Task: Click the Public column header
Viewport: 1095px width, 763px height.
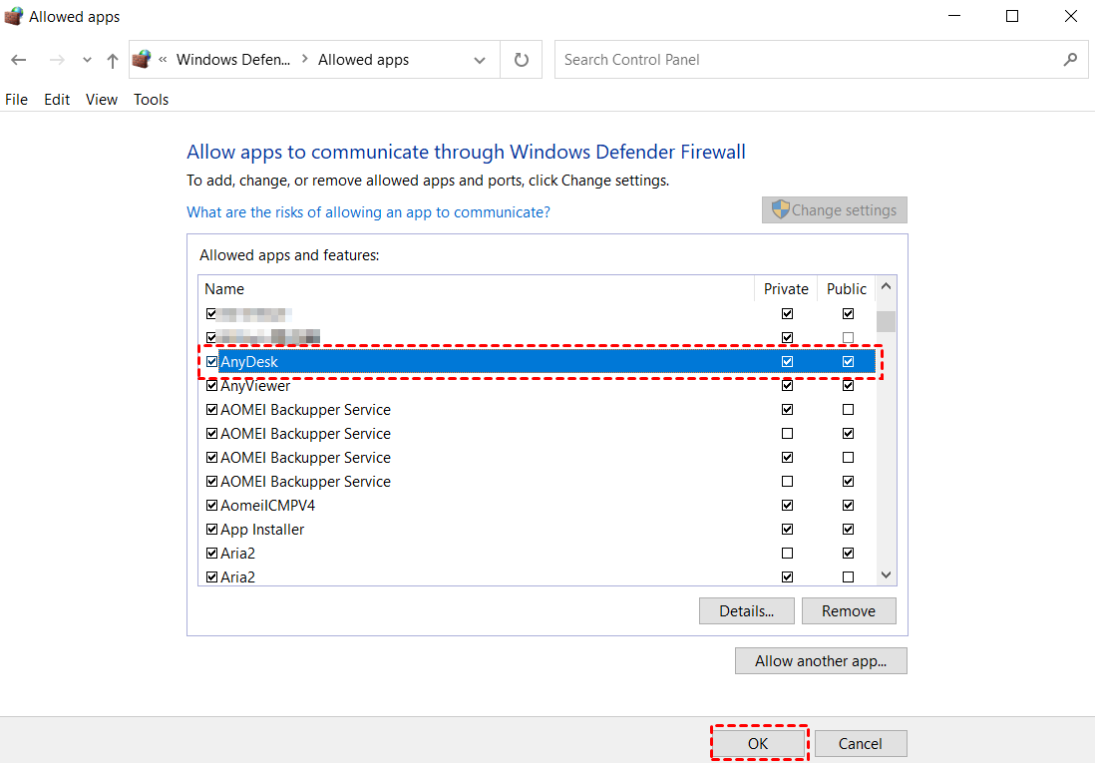Action: [847, 288]
